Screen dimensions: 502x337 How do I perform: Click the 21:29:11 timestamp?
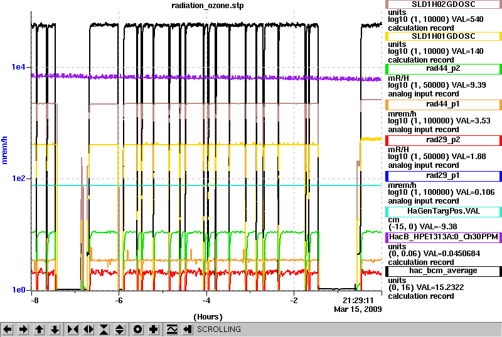tap(358, 301)
